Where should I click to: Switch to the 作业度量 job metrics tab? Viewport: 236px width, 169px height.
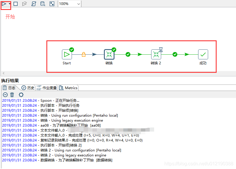(47, 88)
